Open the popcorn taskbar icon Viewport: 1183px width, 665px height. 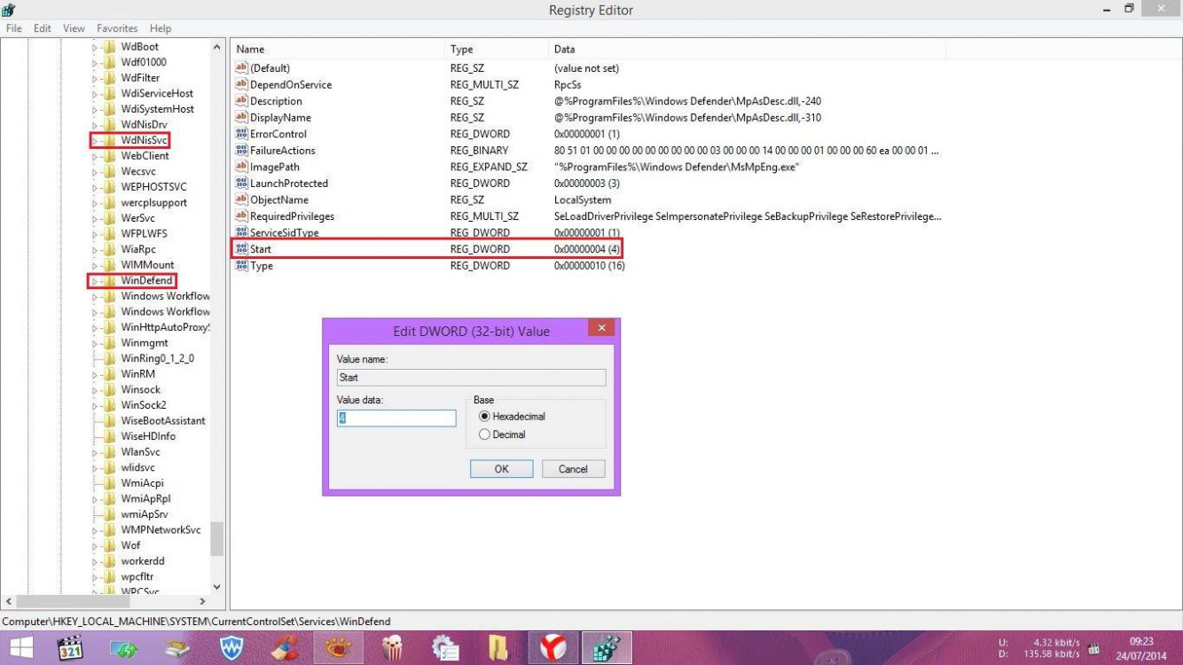point(391,648)
